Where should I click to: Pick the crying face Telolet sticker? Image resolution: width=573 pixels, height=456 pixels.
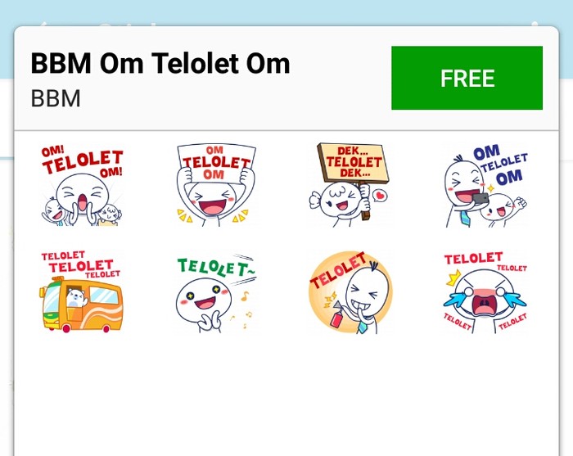[x=485, y=292]
